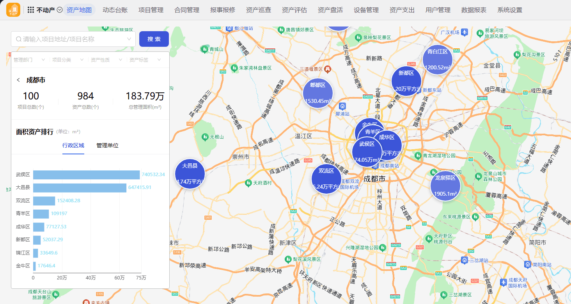Open the nine-dot app grid icon
The image size is (571, 304).
[31, 10]
